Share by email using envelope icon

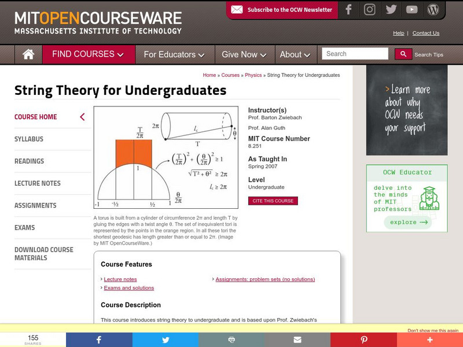(x=297, y=339)
